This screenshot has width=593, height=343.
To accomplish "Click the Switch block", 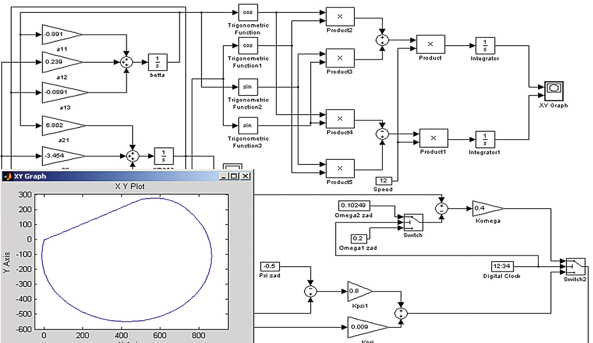I will [x=413, y=223].
